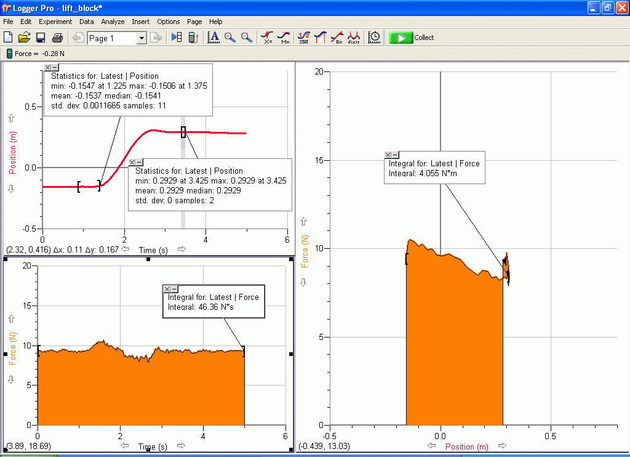
Task: Open the Page 1 dropdown list
Action: pos(142,38)
